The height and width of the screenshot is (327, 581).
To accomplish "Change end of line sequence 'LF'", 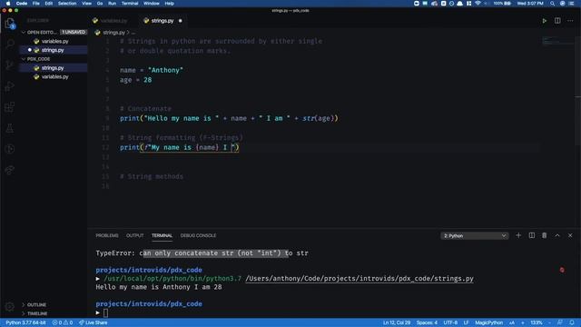I will [466, 322].
